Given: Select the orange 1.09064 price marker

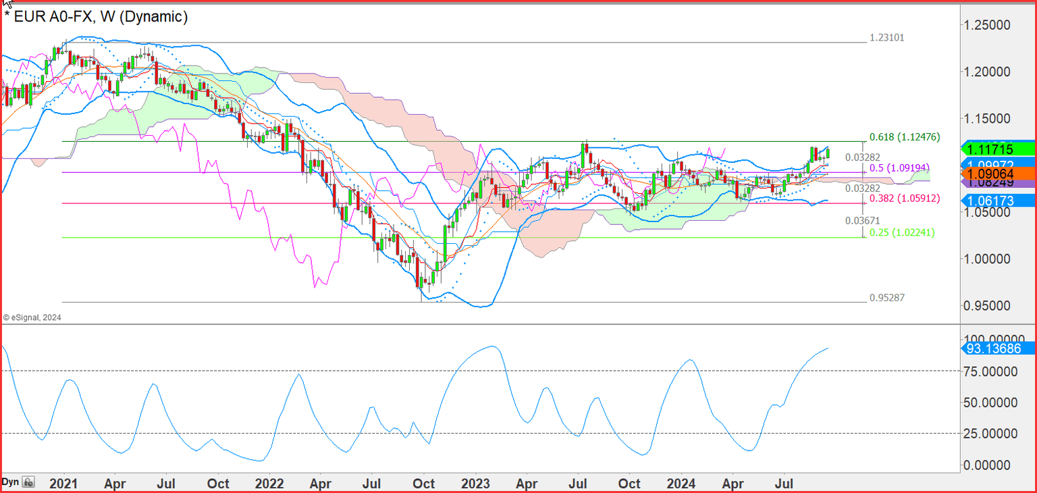Looking at the screenshot, I should 999,174.
